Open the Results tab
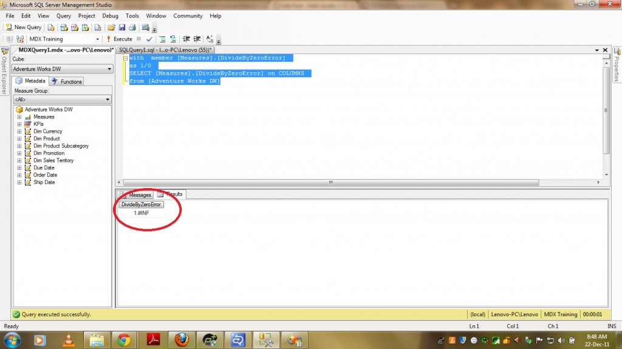The height and width of the screenshot is (349, 622). pyautogui.click(x=170, y=194)
